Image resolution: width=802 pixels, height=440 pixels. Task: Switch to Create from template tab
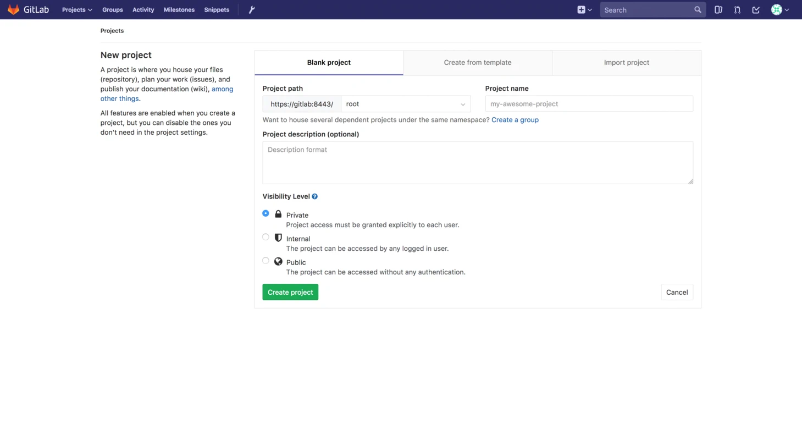(478, 63)
